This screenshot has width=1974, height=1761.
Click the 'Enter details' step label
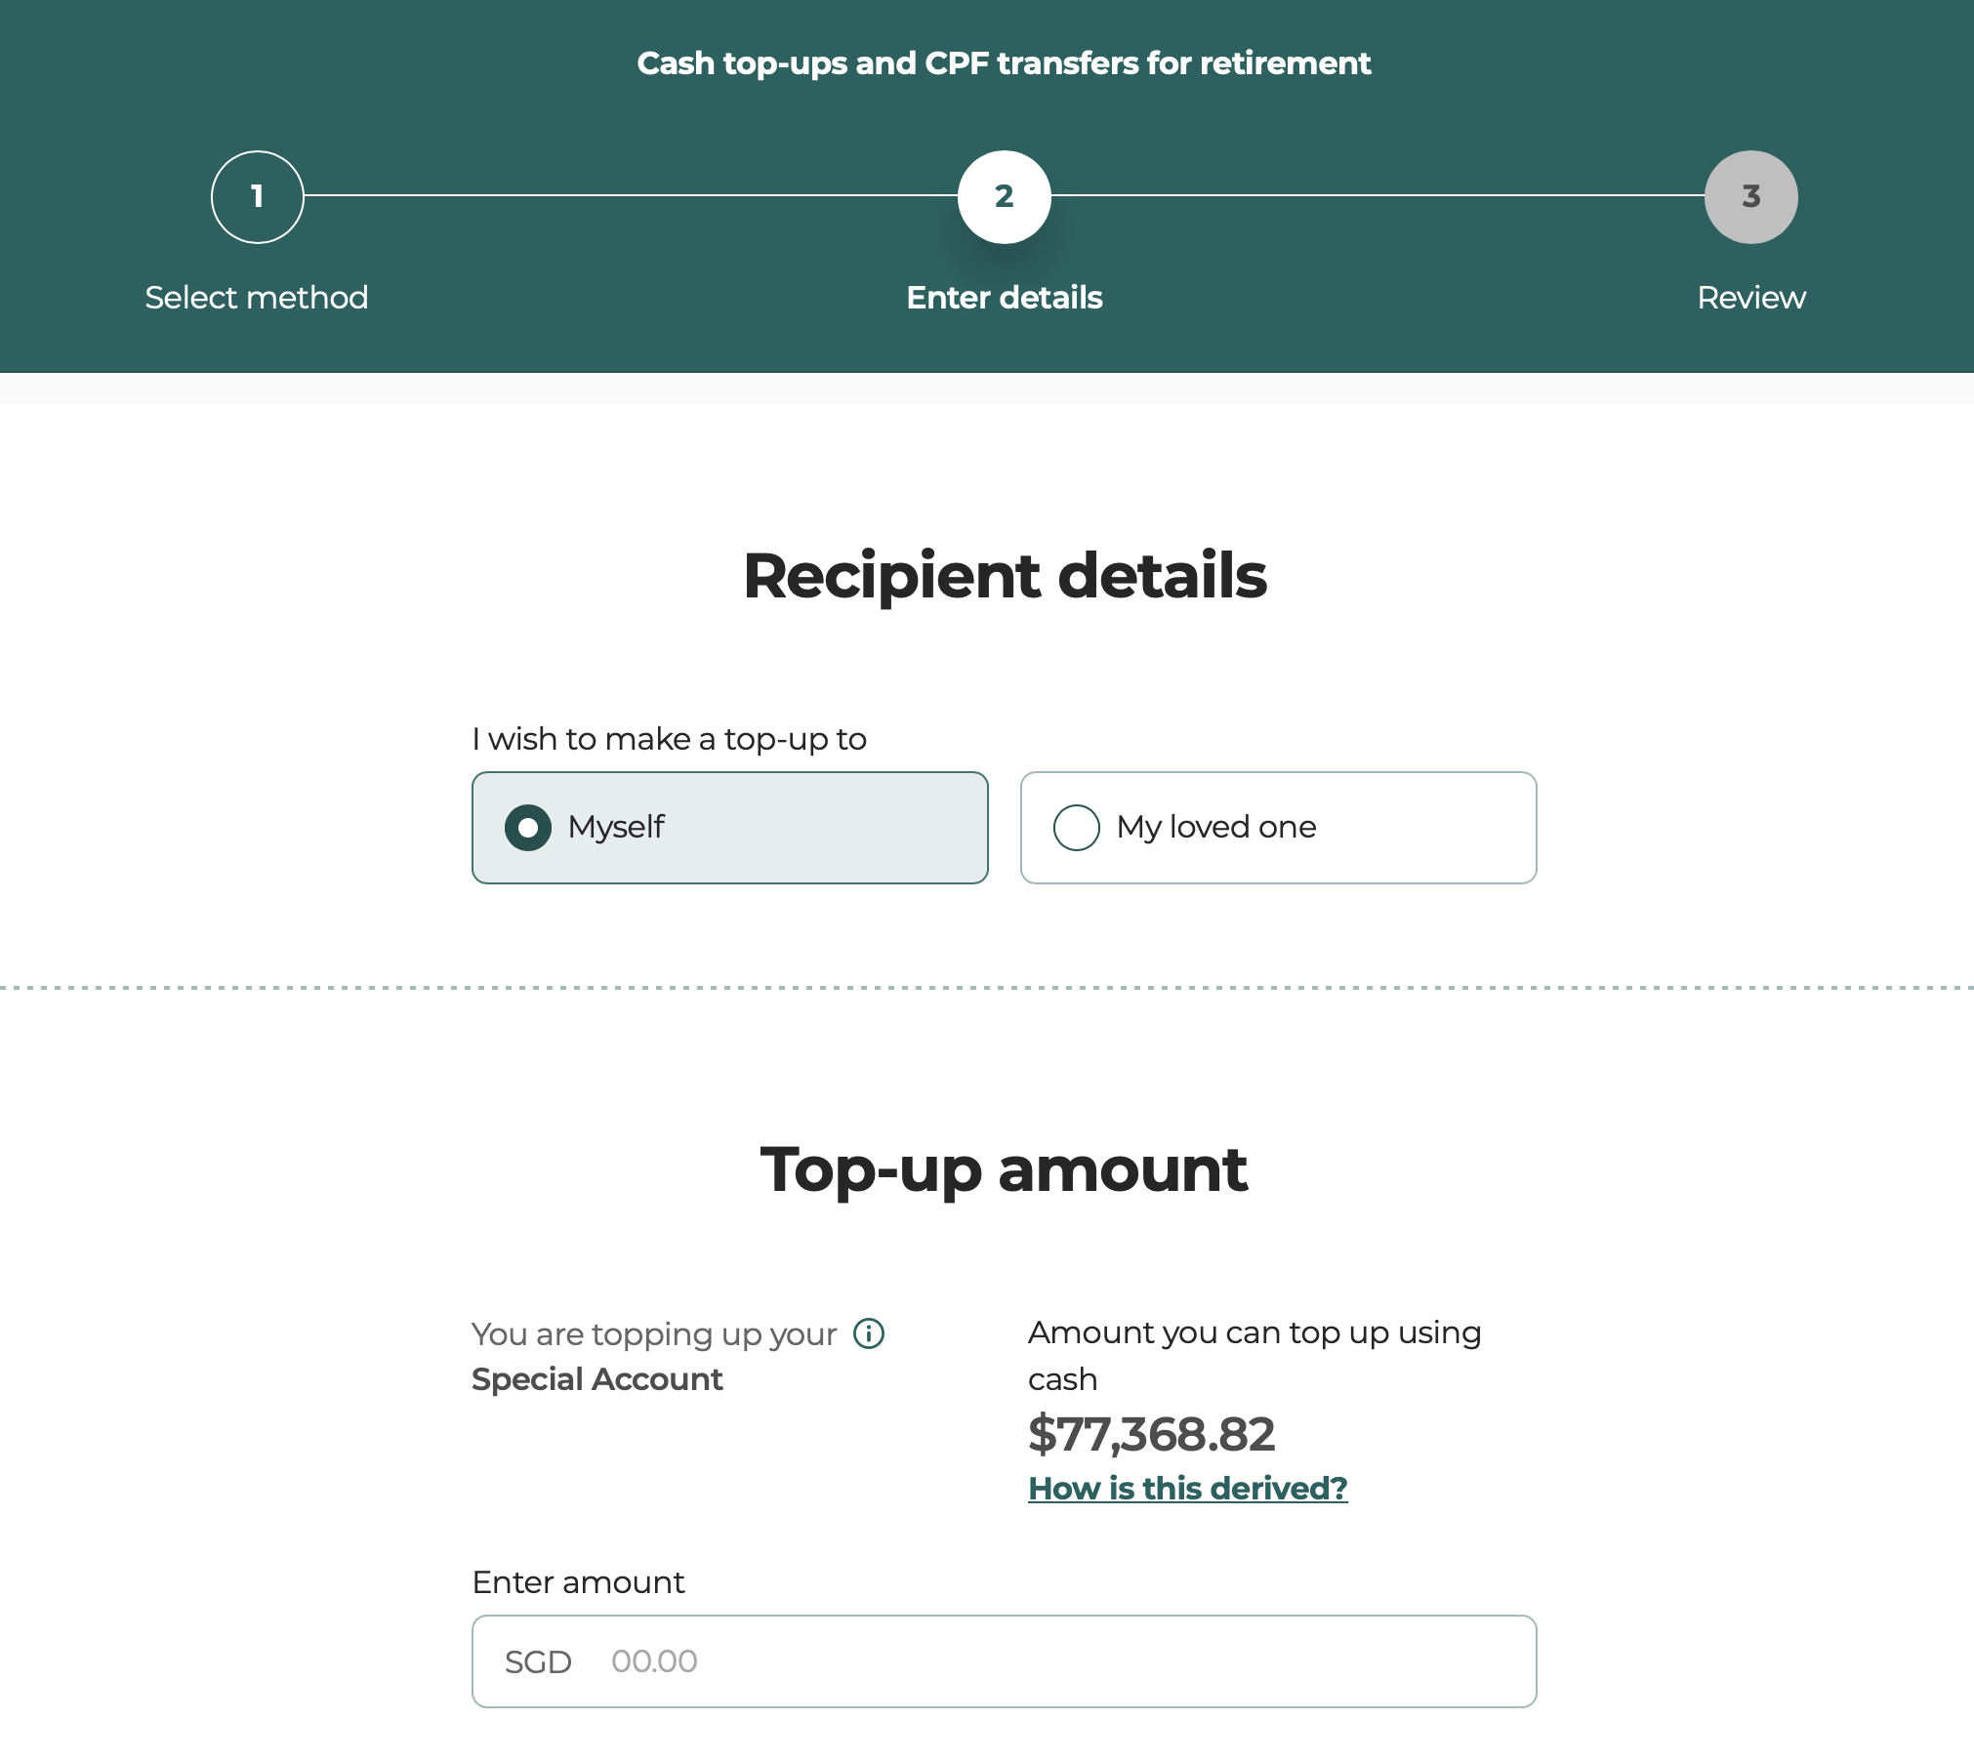1004,298
